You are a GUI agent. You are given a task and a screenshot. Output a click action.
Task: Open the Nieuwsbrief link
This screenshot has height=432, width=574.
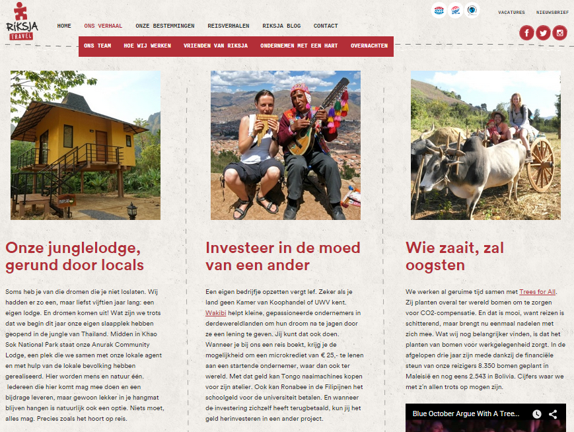[x=552, y=13]
